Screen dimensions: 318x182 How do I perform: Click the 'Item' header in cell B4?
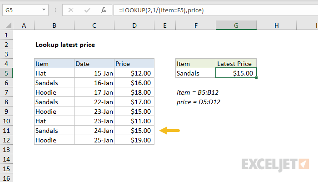pos(54,64)
